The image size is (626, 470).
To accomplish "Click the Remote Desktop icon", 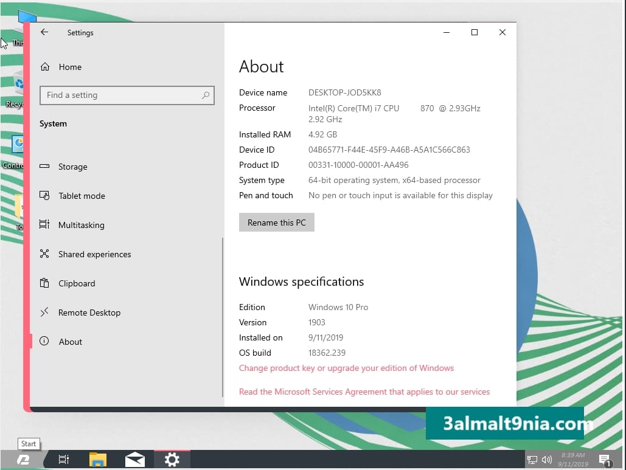I will [x=44, y=312].
